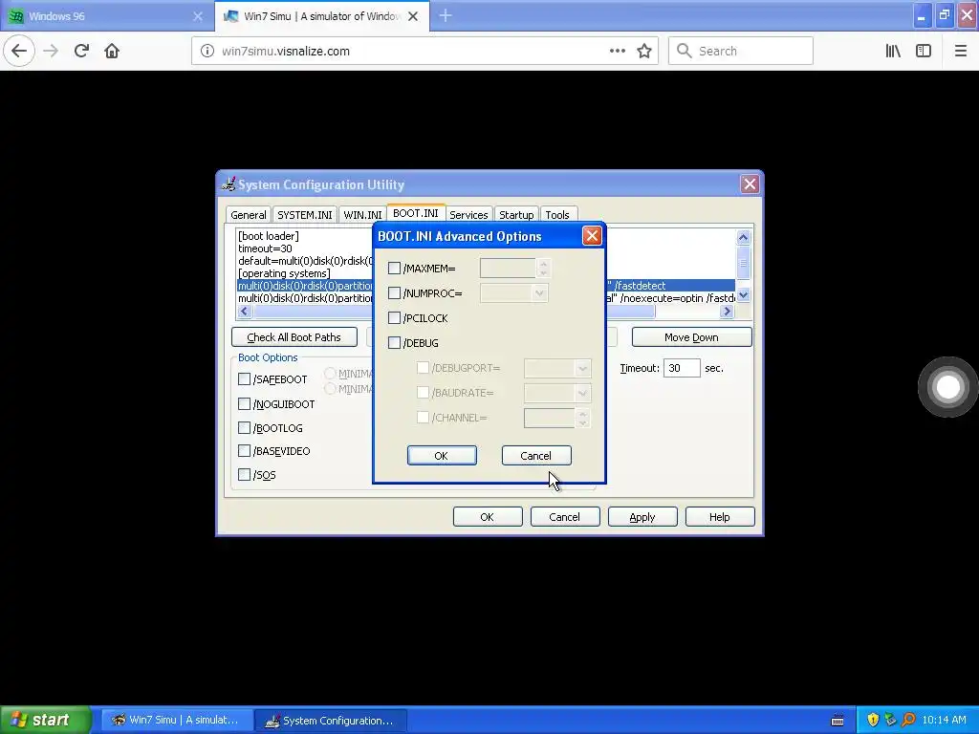Open the on-screen keyboard tray icon

(838, 721)
